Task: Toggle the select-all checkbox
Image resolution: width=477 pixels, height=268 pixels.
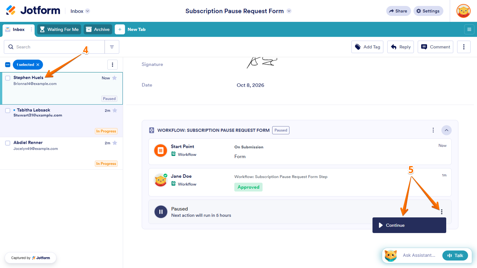Action: click(8, 65)
